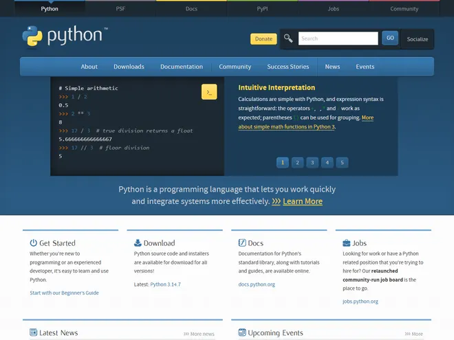Select slide 3 in the code carousel
The image size is (454, 340).
[x=312, y=163]
